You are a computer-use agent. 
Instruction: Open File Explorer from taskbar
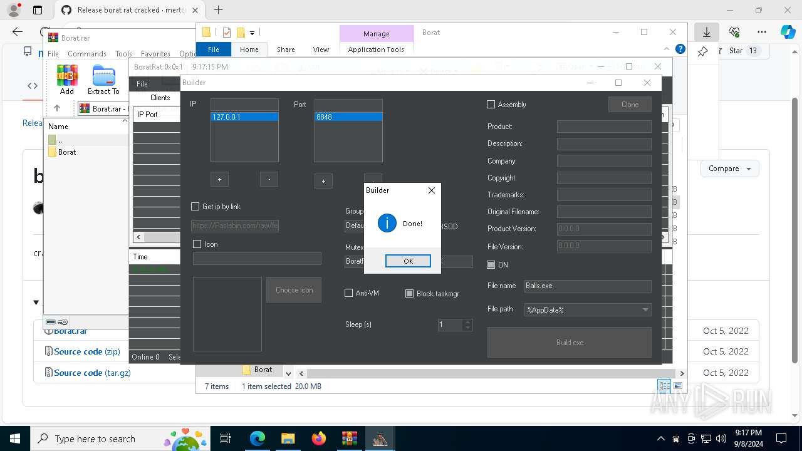coord(288,438)
